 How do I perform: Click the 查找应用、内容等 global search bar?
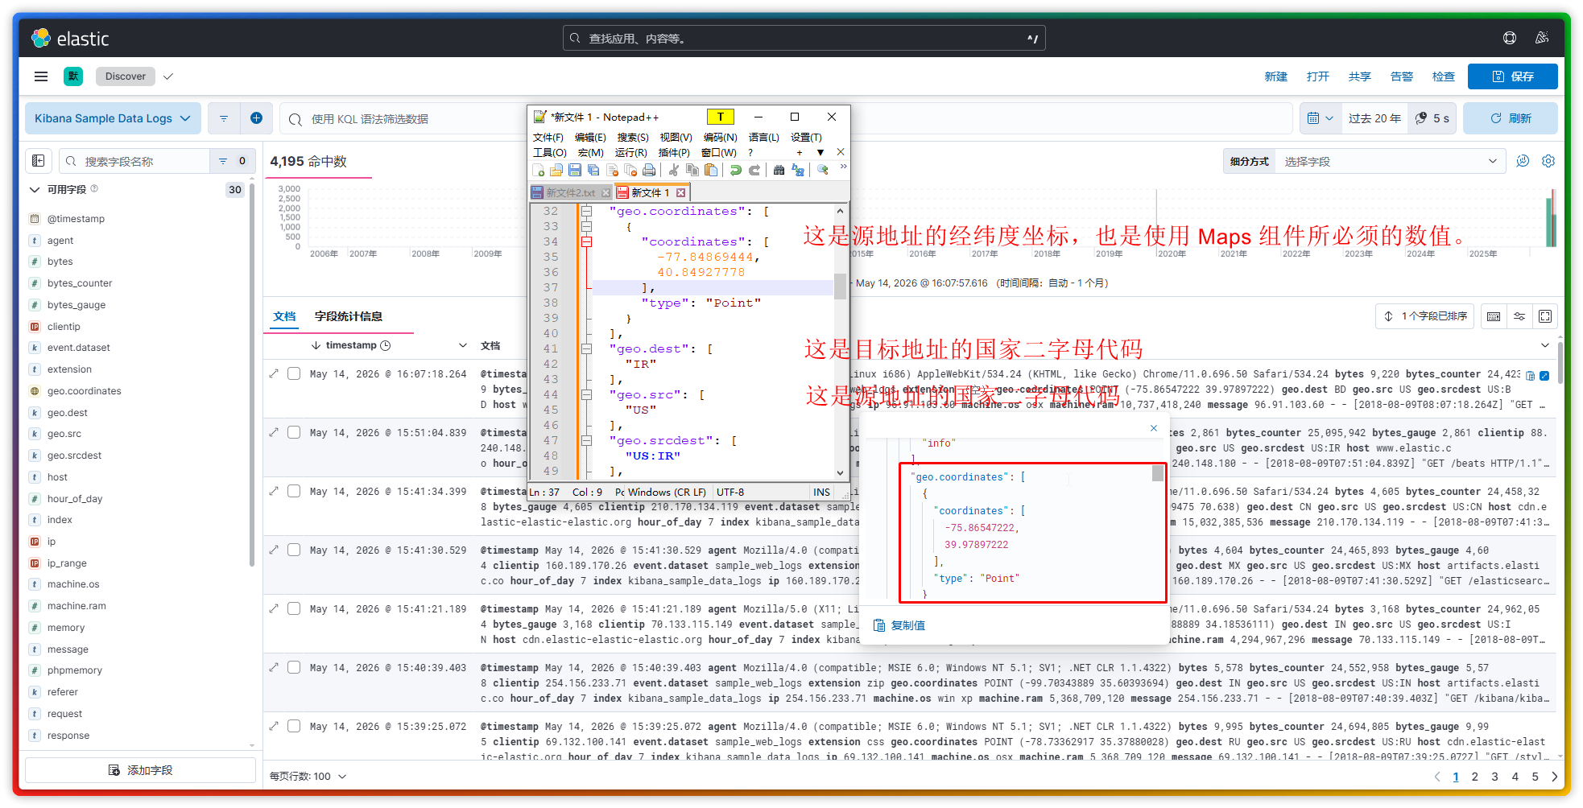[x=804, y=38]
